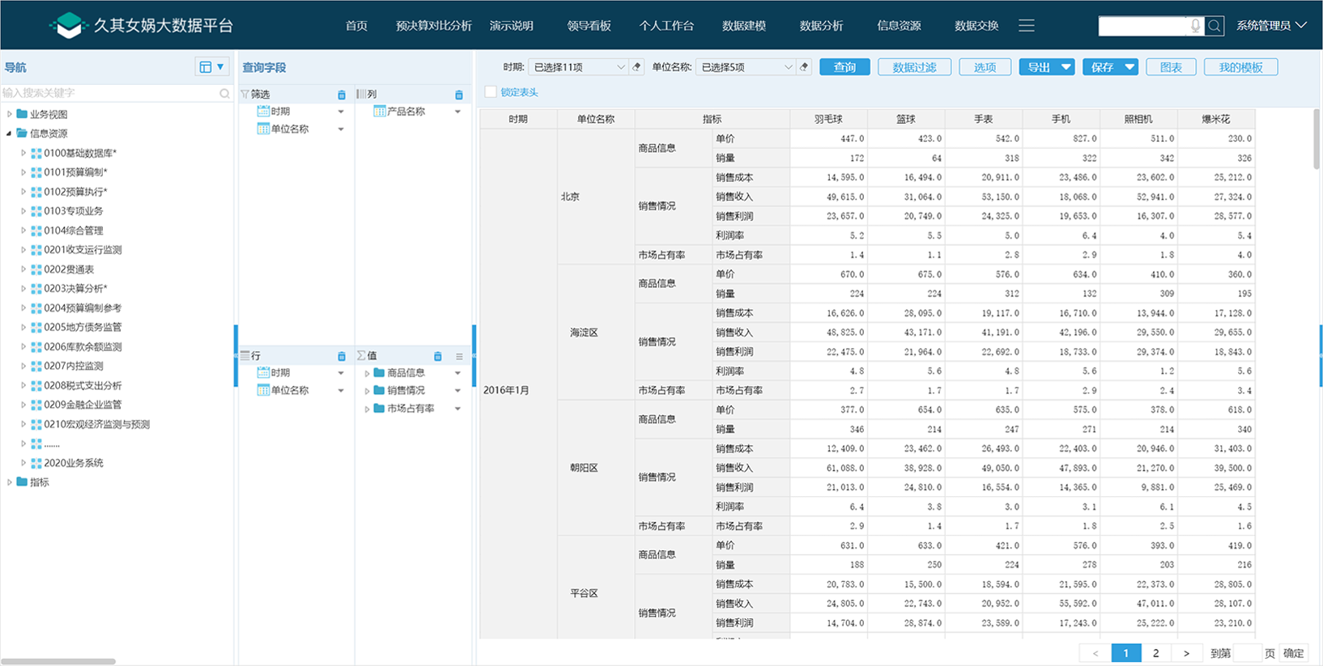
Task: Click the 数据过滤 button
Action: coord(914,67)
